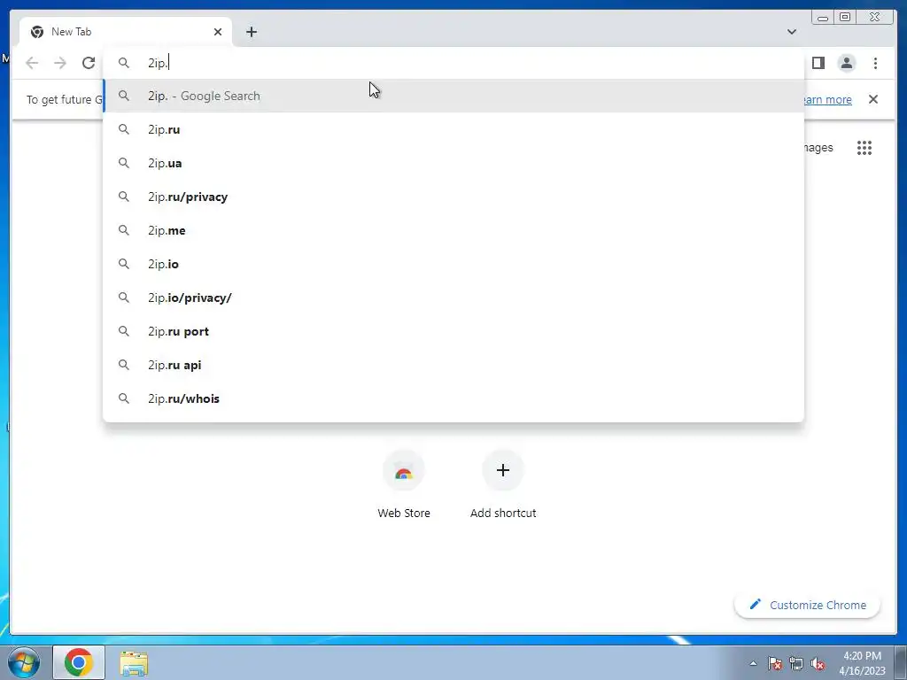The width and height of the screenshot is (907, 680).
Task: Select the 2ip.io suggestion
Action: pyautogui.click(x=453, y=264)
